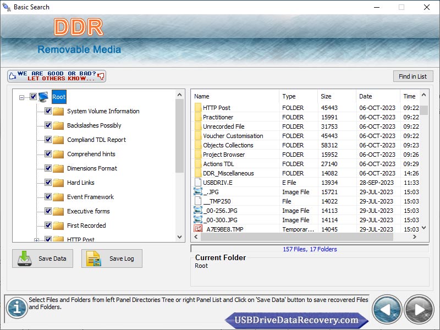
Task: Uncheck Backslashes Possibly checkbox
Action: coord(48,125)
